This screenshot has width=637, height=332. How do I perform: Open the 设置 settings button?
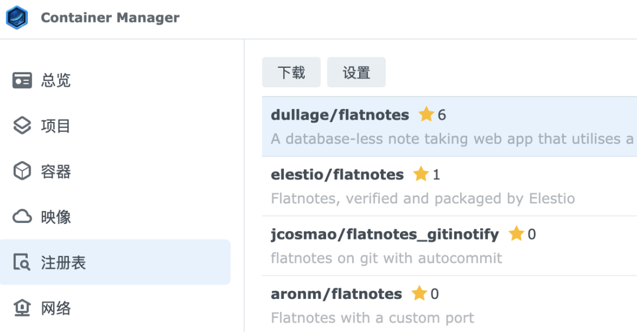coord(356,73)
